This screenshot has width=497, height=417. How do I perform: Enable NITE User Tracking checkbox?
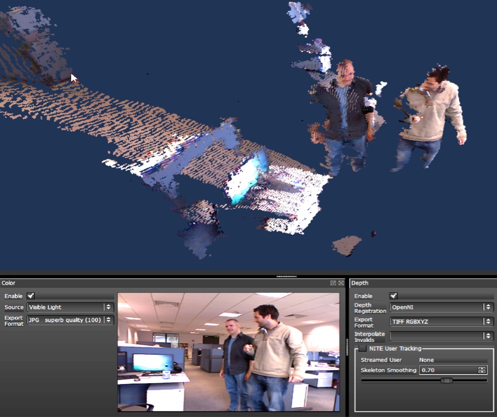coord(362,348)
